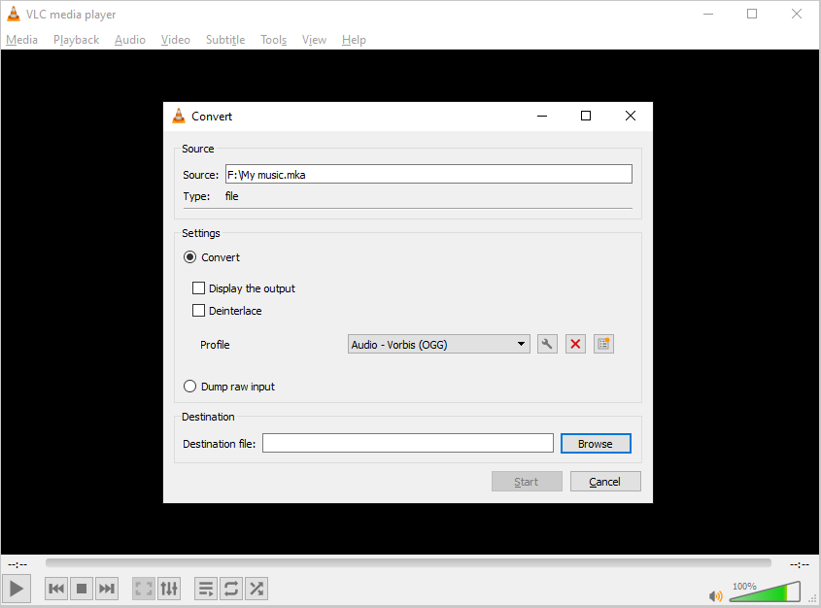Viewport: 821px width, 608px height.
Task: Open the Media menu
Action: click(x=22, y=40)
